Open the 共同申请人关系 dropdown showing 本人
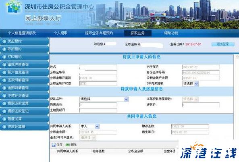The width and height of the screenshot is (239, 162). point(89,127)
